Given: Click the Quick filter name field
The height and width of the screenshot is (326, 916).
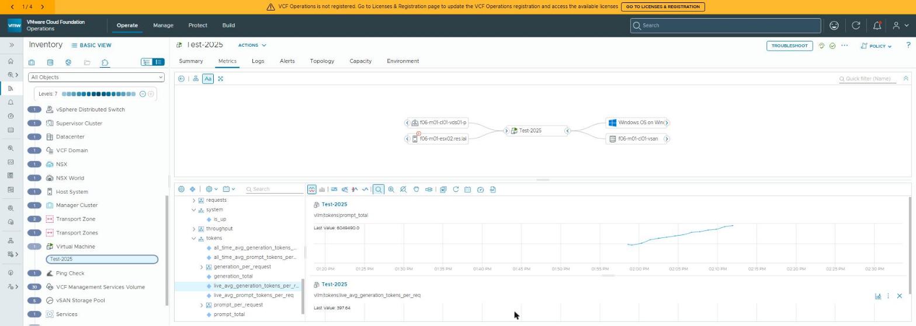Looking at the screenshot, I should [x=868, y=79].
